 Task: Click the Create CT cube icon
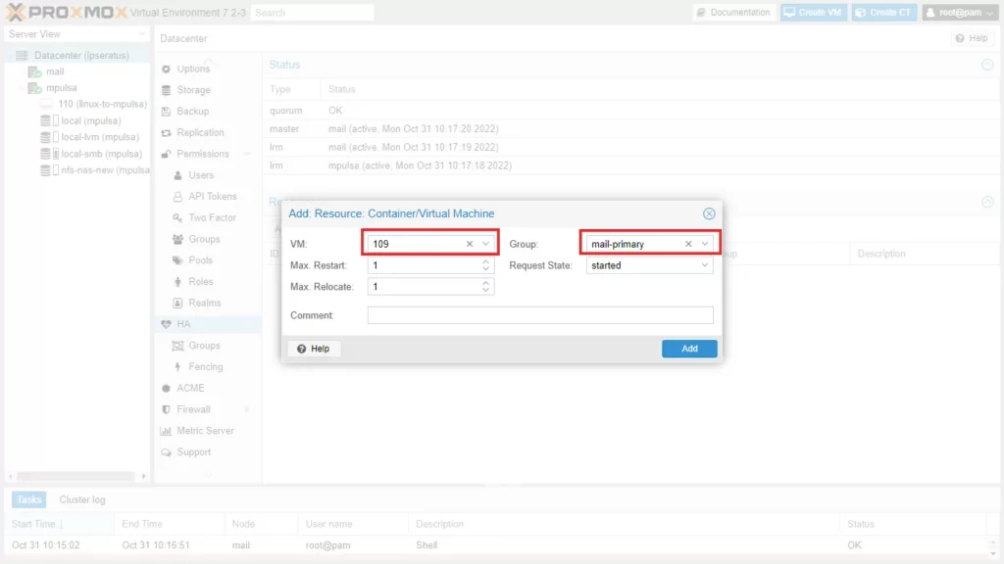[x=860, y=13]
